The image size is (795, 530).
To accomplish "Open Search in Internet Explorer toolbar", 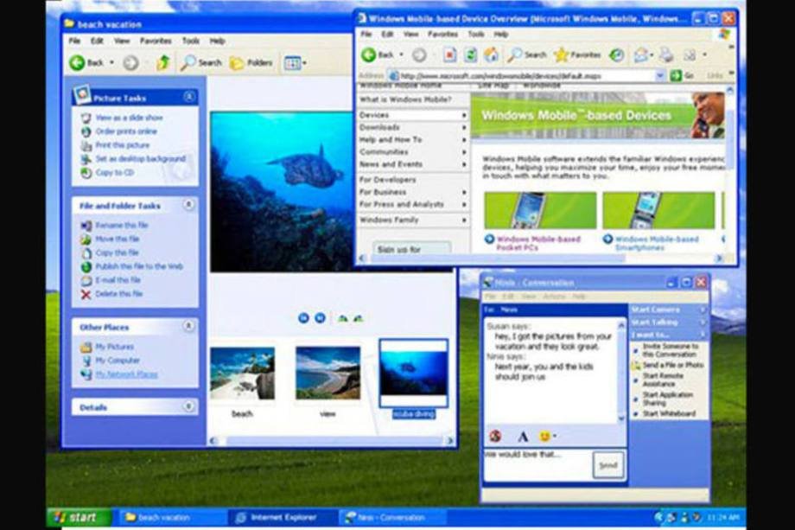I will (527, 54).
